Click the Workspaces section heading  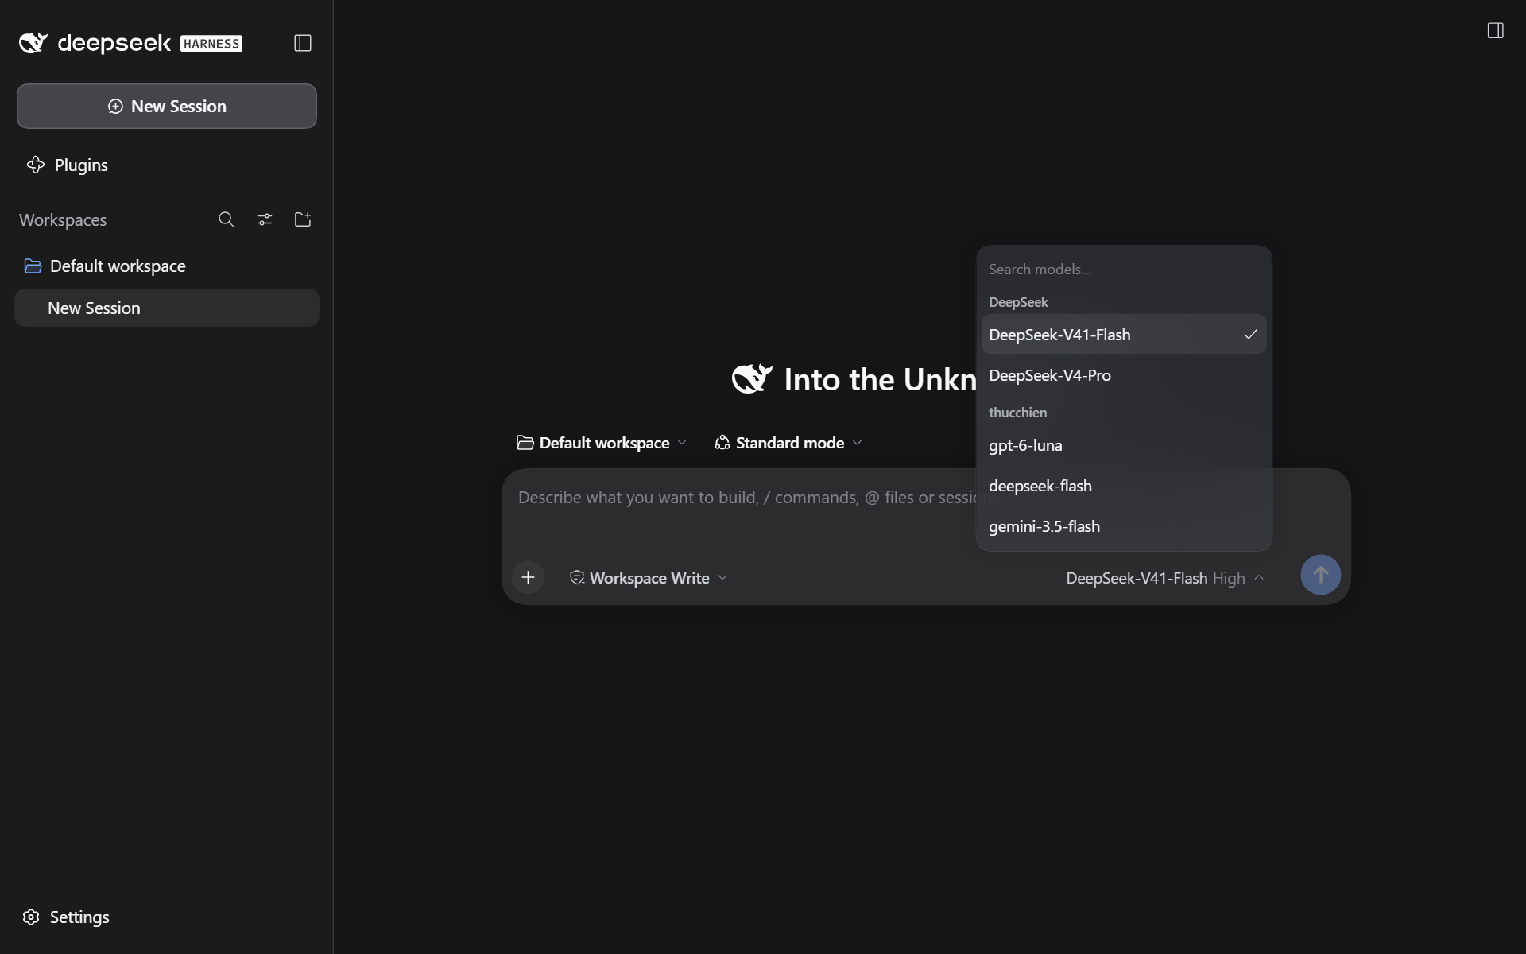click(63, 220)
